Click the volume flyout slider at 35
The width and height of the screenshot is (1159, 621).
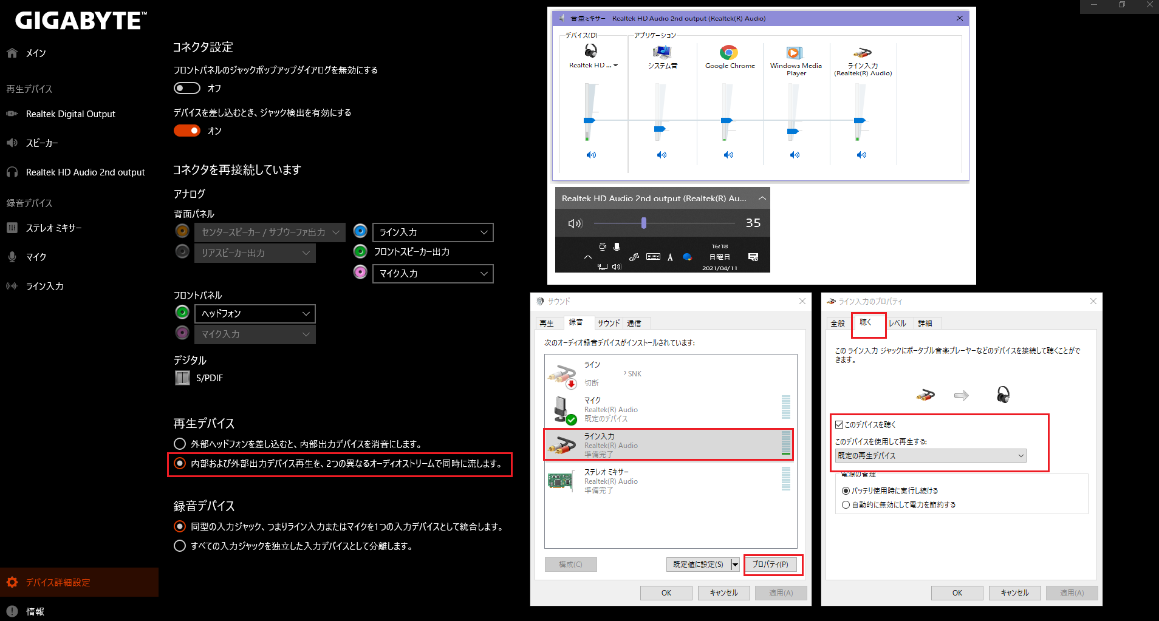click(x=643, y=223)
